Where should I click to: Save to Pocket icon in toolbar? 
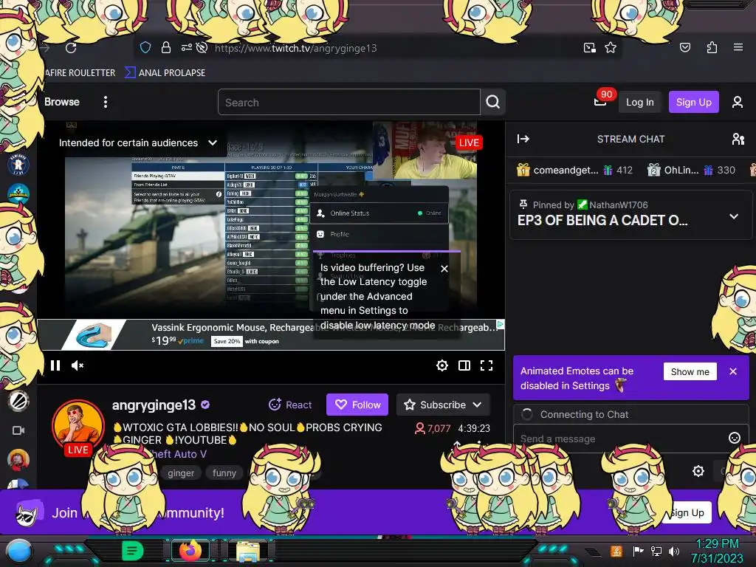click(684, 47)
